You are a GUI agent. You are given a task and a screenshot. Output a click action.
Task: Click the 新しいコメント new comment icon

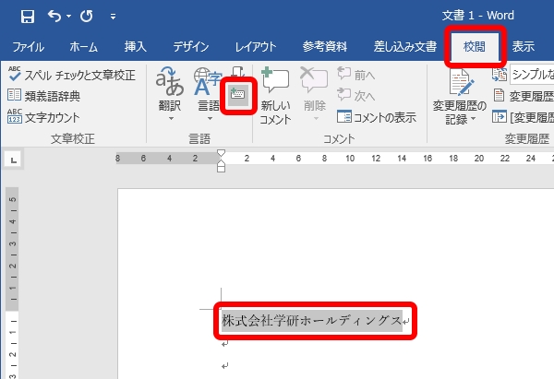pyautogui.click(x=275, y=80)
